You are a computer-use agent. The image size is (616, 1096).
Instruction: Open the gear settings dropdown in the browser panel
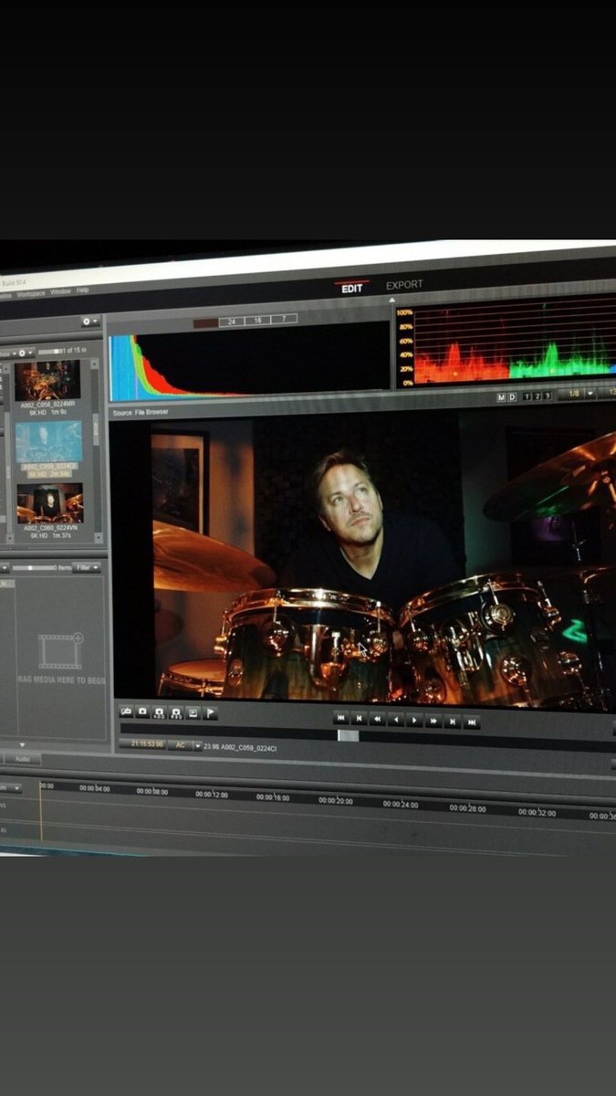89,321
